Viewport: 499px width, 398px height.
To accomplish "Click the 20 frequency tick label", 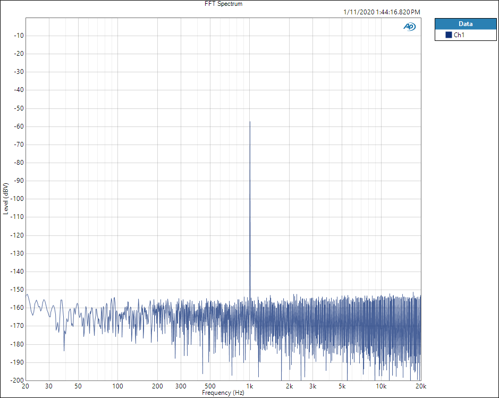I will [26, 386].
